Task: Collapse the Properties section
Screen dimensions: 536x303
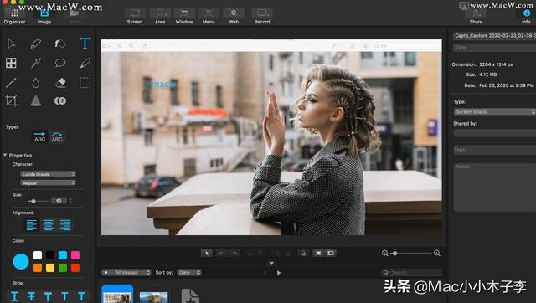Action: pyautogui.click(x=5, y=155)
